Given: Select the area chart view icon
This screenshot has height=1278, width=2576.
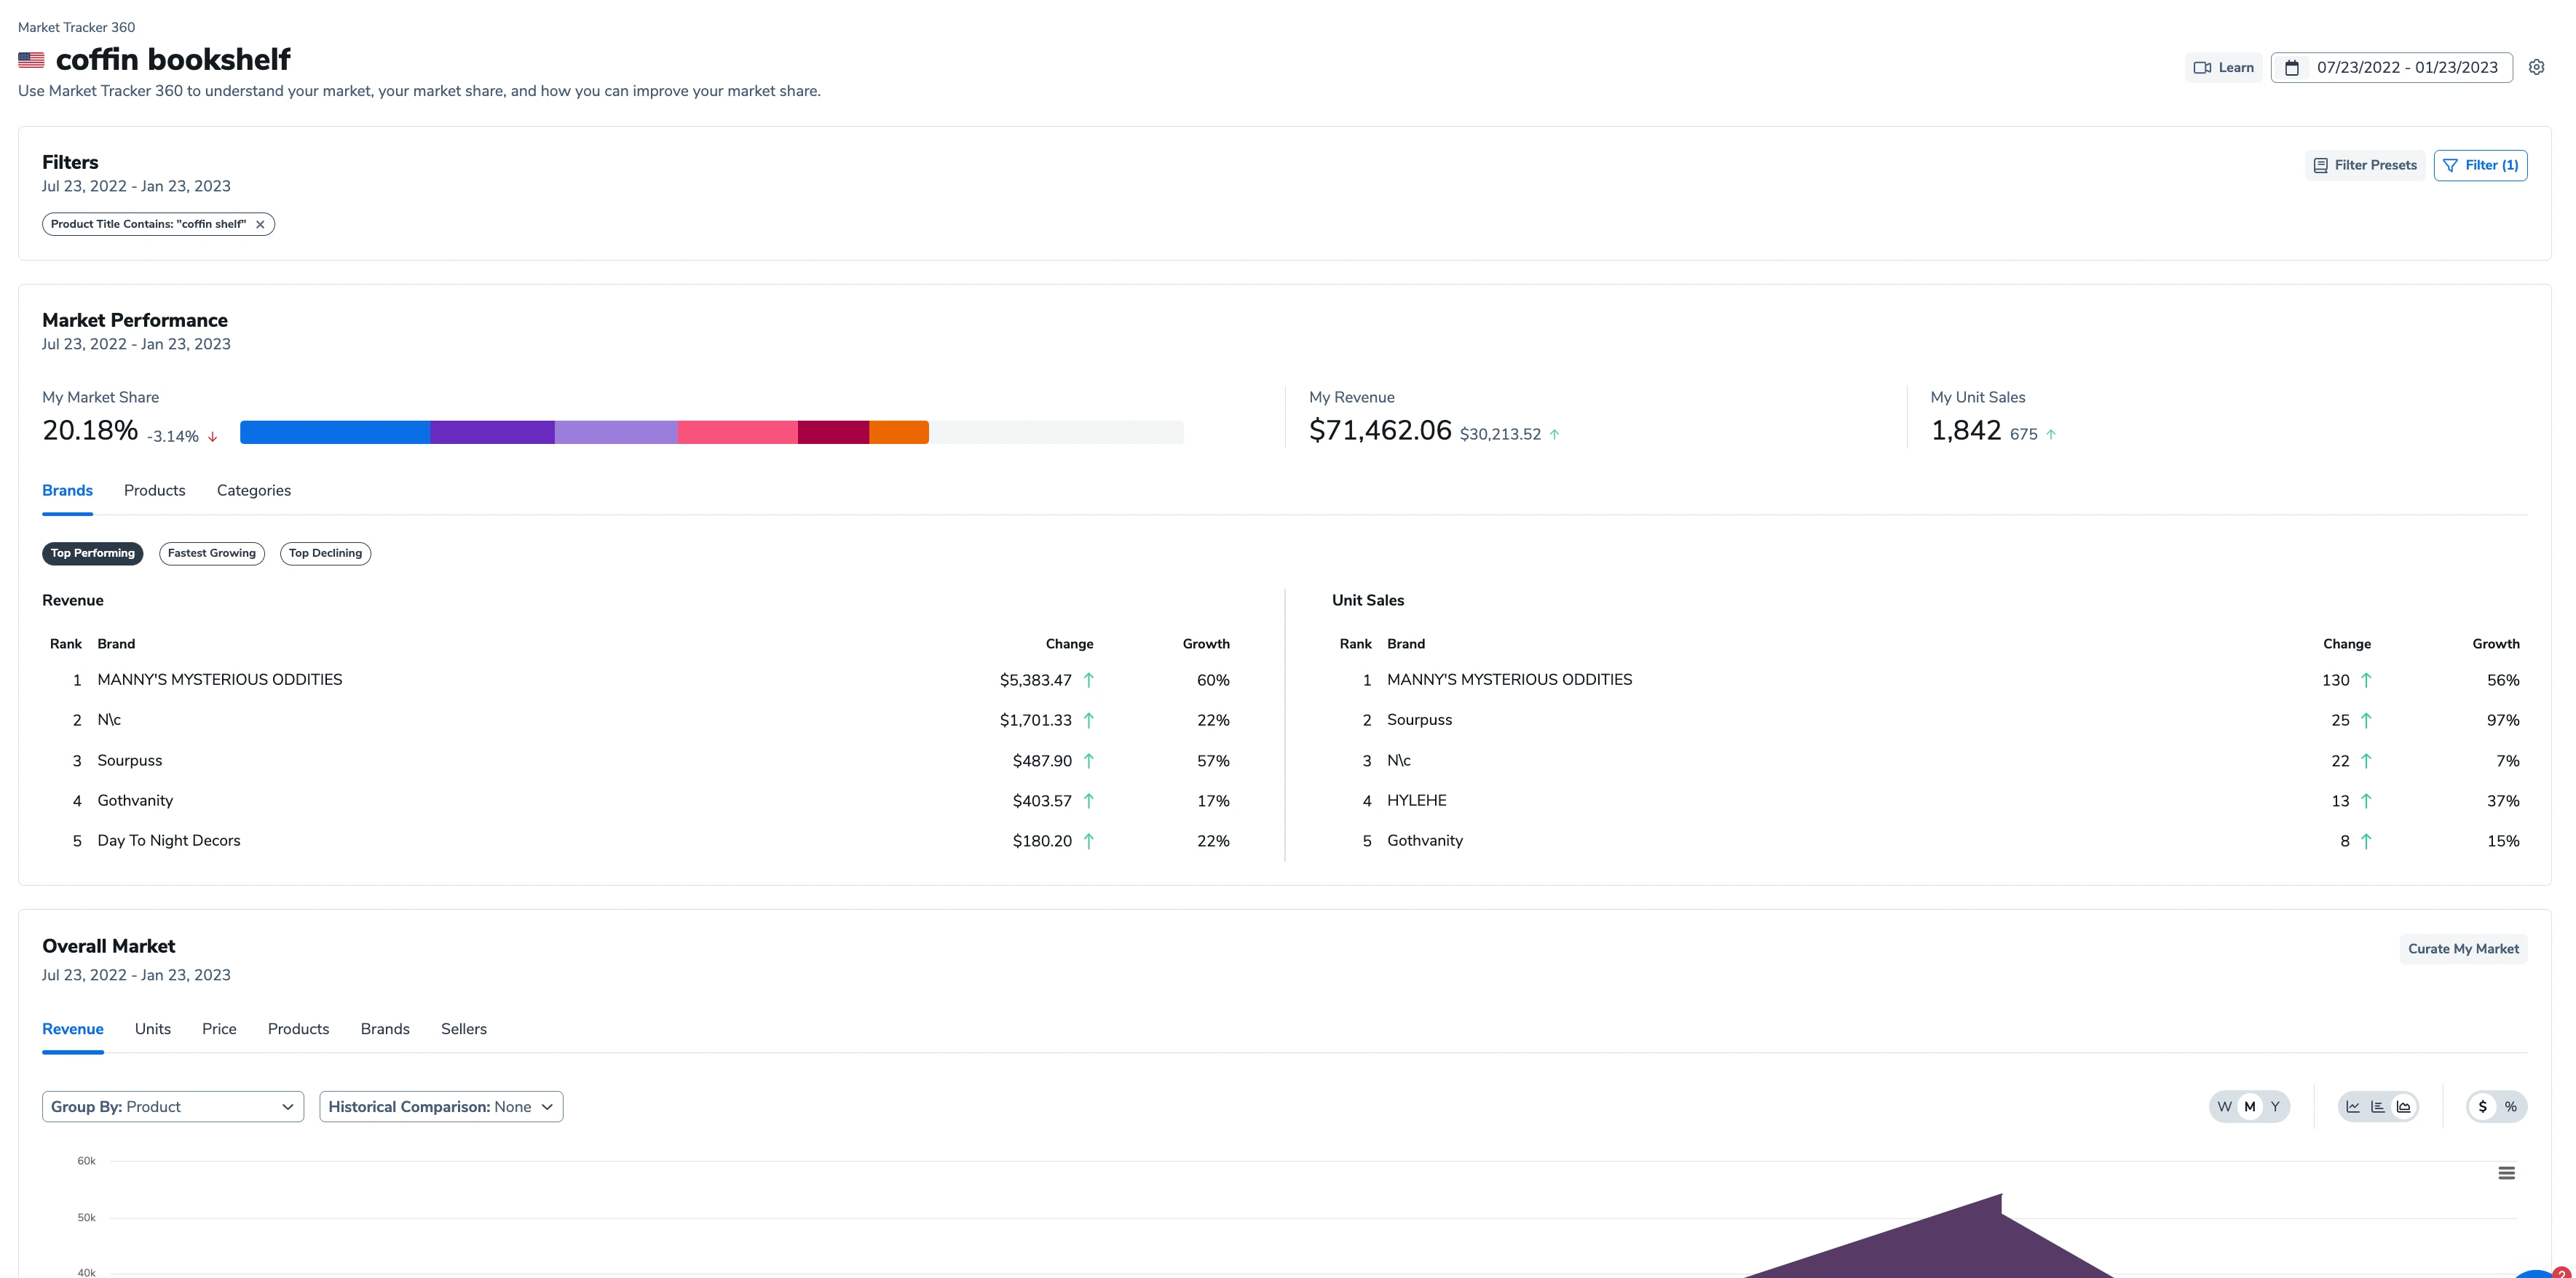Looking at the screenshot, I should point(2403,1106).
